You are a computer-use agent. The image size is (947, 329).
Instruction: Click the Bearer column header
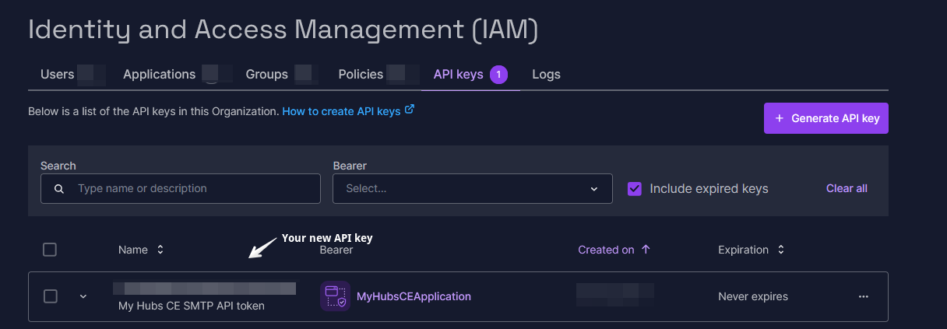click(336, 250)
